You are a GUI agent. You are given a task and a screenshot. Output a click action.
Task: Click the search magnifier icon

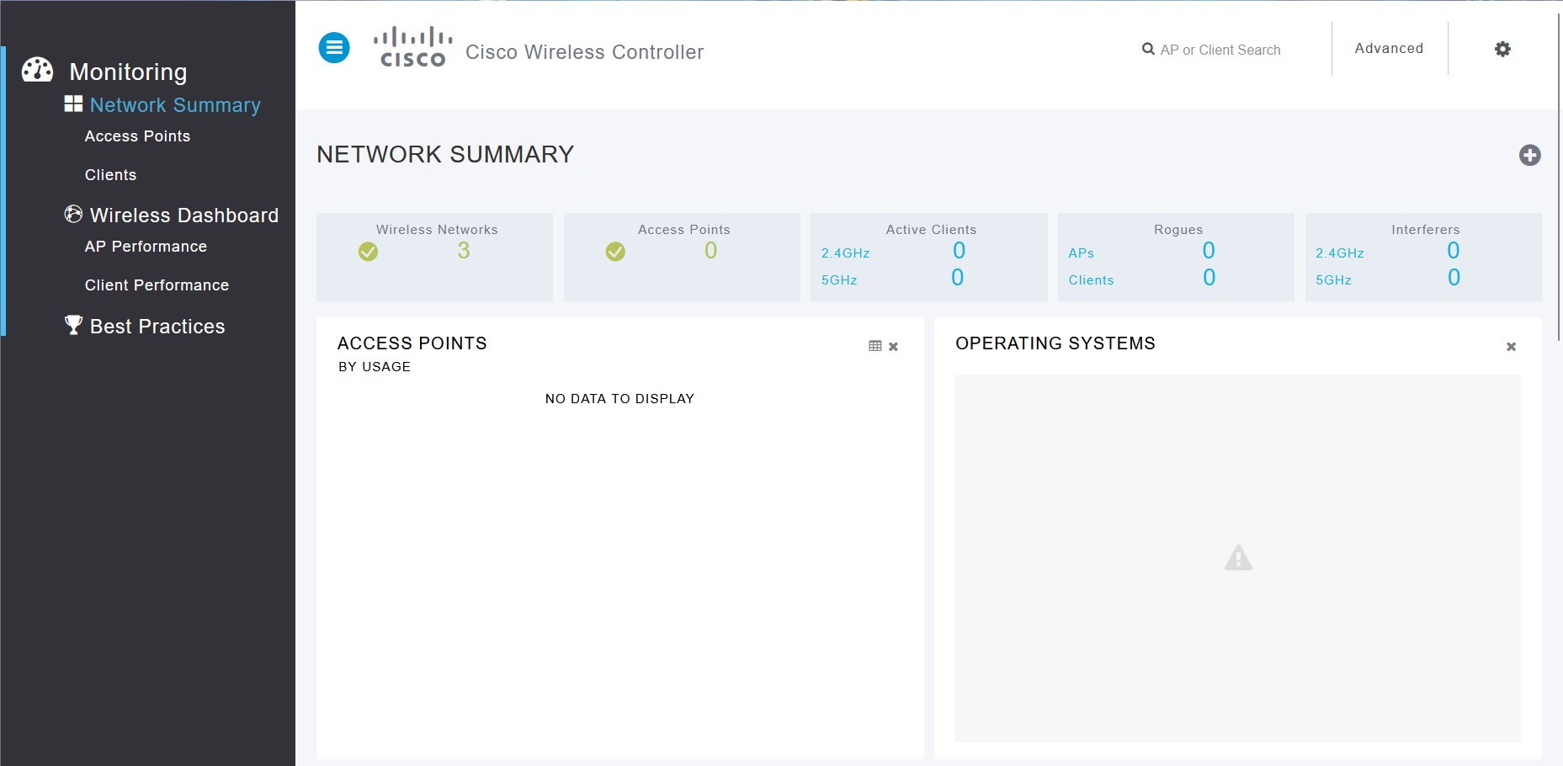pos(1147,49)
